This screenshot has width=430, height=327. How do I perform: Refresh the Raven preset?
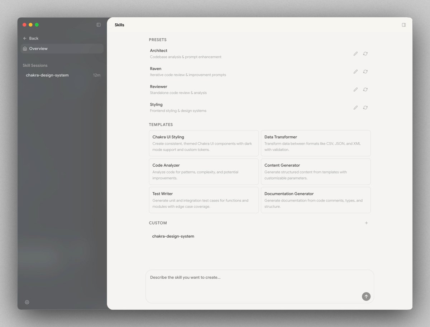(365, 72)
